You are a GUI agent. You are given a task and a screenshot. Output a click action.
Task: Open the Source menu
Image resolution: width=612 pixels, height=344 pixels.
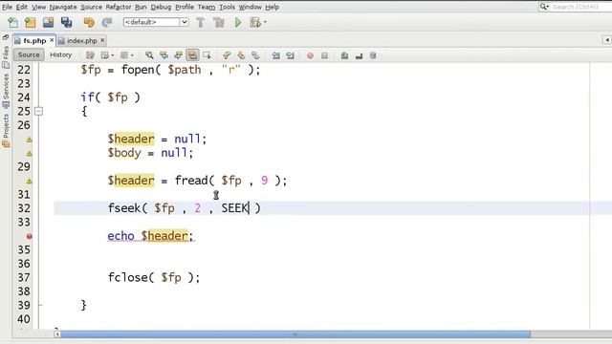92,7
